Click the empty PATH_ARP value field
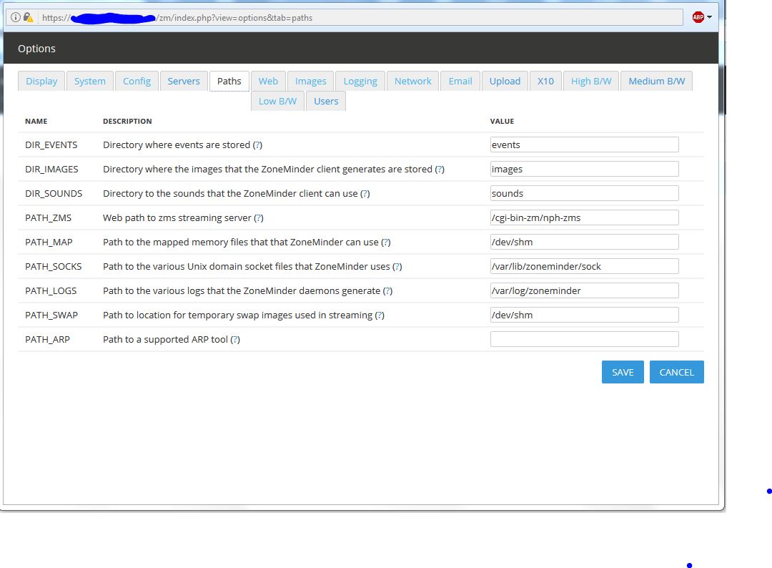The image size is (772, 568). tap(585, 339)
